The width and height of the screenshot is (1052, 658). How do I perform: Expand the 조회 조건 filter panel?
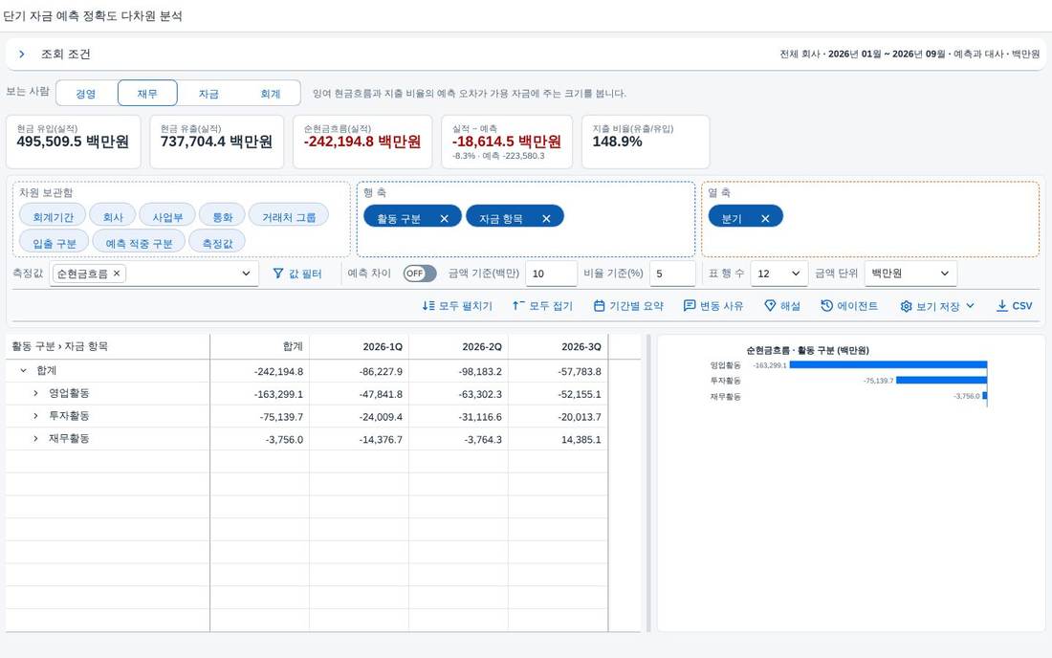22,55
